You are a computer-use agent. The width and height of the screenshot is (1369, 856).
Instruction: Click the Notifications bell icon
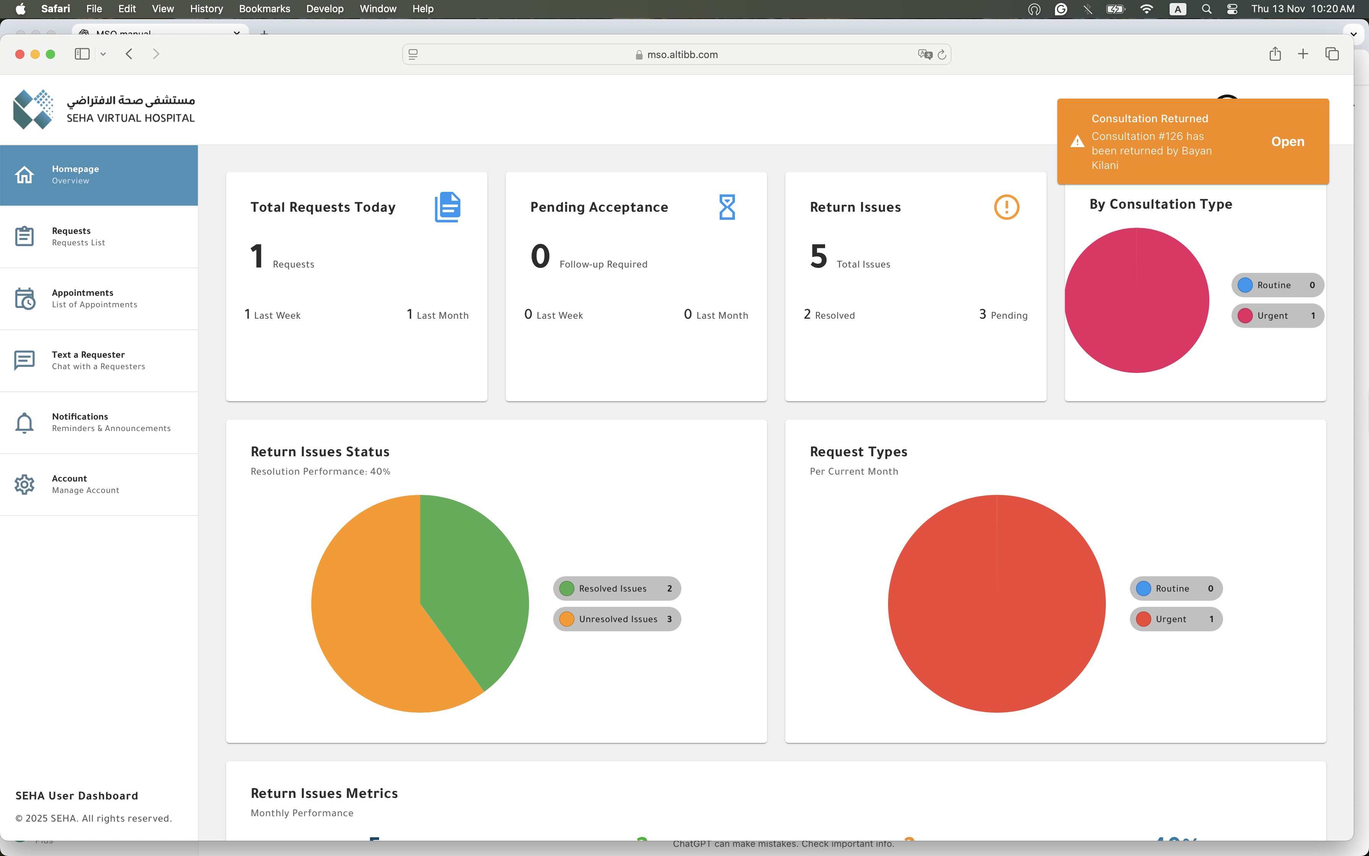(24, 422)
